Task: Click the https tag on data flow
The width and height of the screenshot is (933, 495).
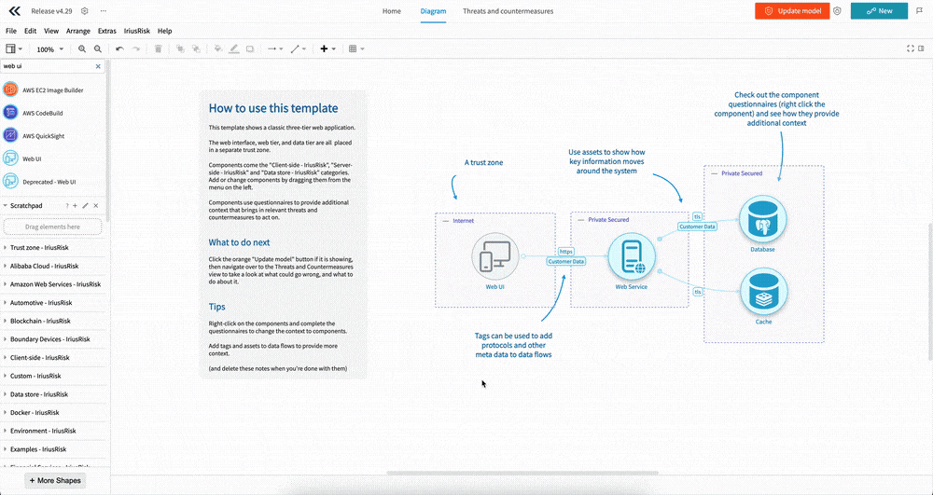Action: tap(566, 252)
